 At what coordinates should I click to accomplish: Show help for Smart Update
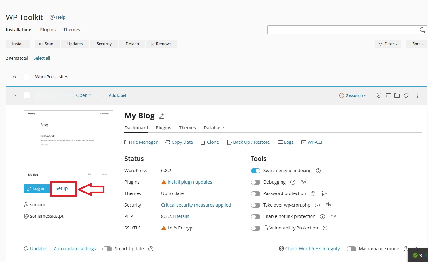(151, 249)
